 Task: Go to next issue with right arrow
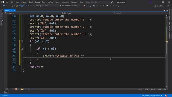(33, 89)
